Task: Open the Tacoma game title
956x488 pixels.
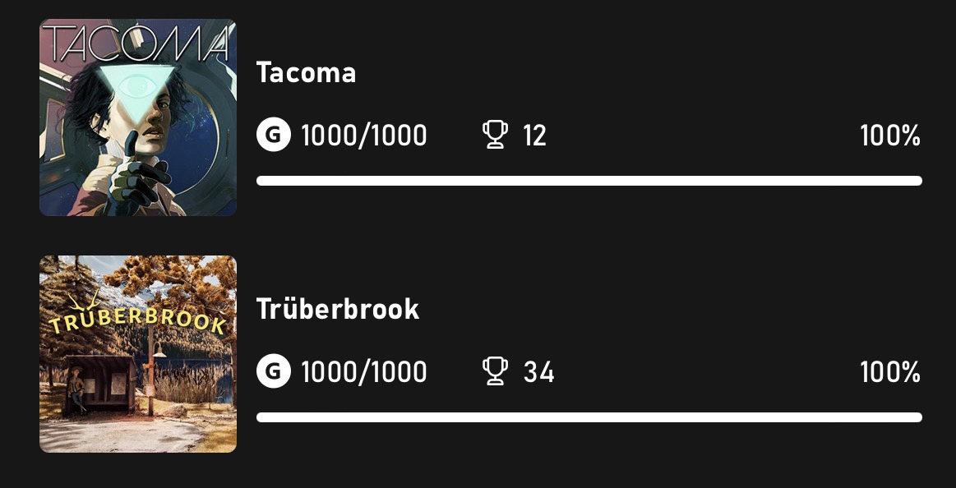Action: [306, 72]
